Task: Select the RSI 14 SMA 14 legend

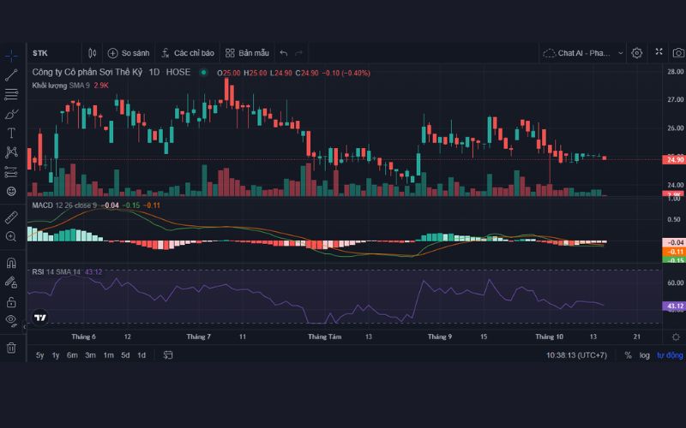Action: (x=56, y=272)
